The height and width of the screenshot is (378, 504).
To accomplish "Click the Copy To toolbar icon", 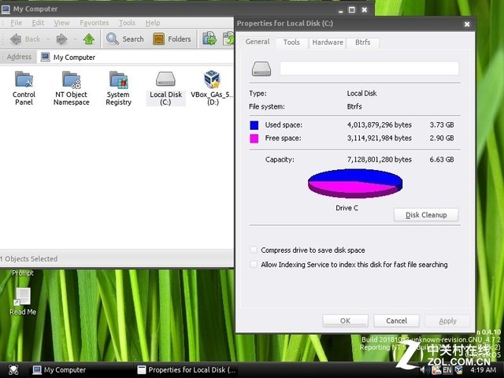I will (x=209, y=39).
